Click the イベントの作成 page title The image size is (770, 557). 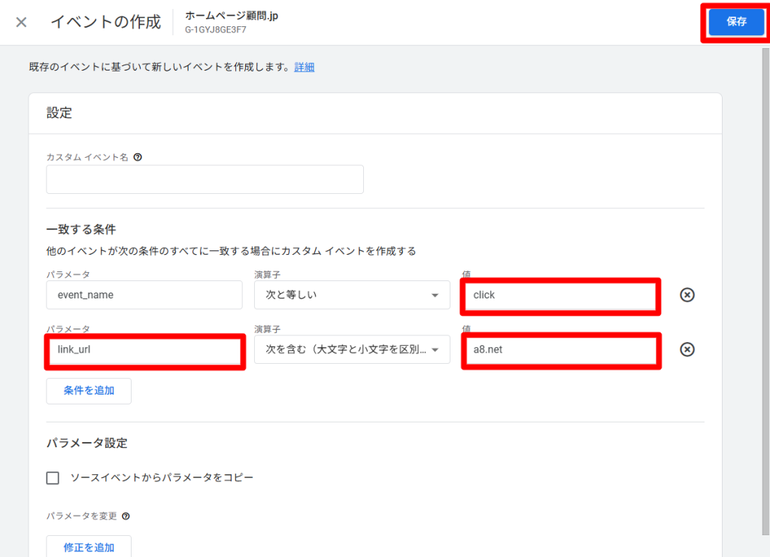tap(105, 22)
